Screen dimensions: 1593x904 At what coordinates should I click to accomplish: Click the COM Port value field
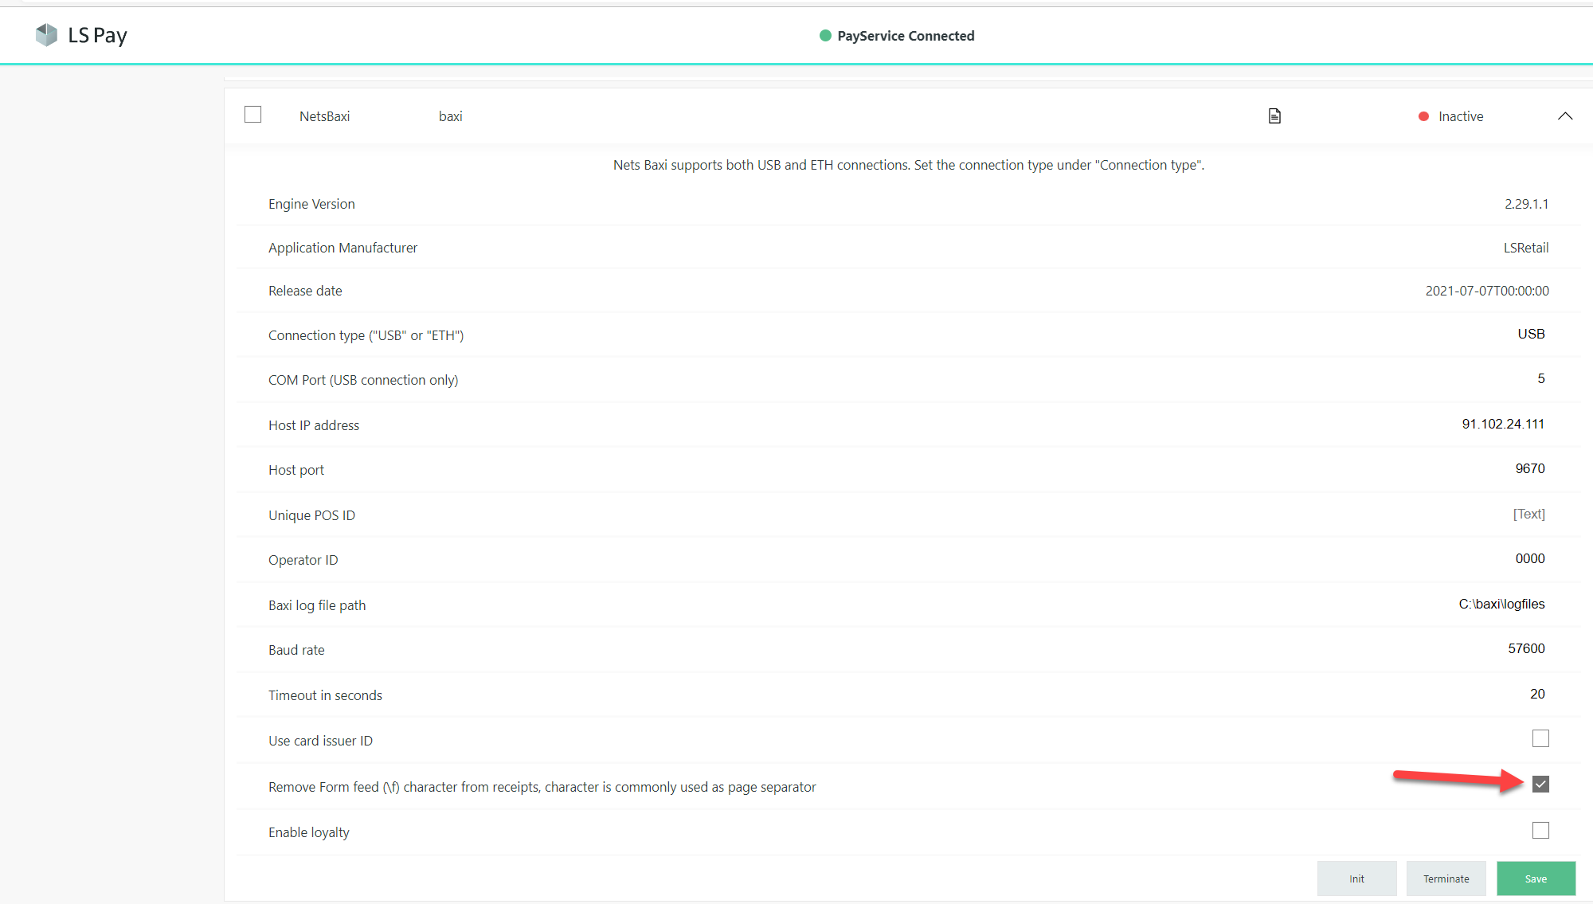click(1540, 378)
